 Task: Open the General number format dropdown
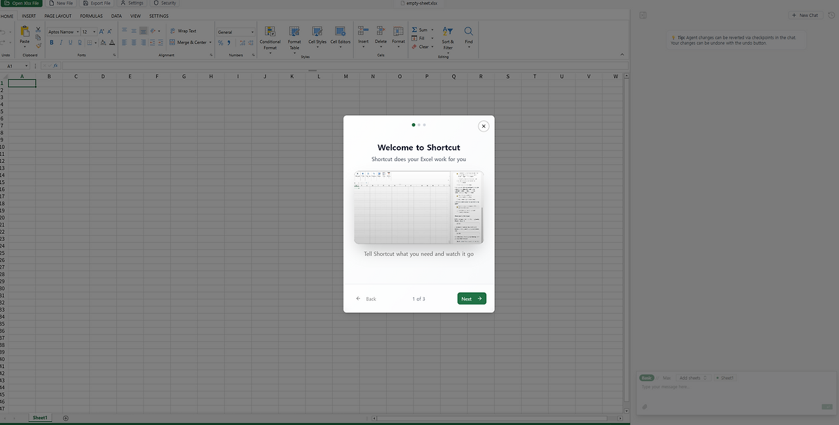(x=236, y=32)
